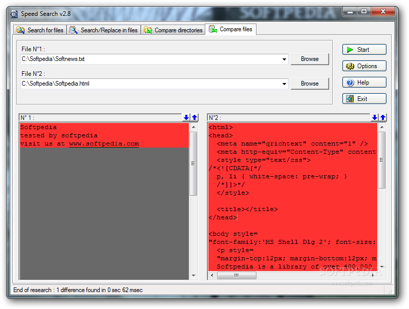Click the meta http-equiv line
409x309 pixels.
pyautogui.click(x=296, y=152)
